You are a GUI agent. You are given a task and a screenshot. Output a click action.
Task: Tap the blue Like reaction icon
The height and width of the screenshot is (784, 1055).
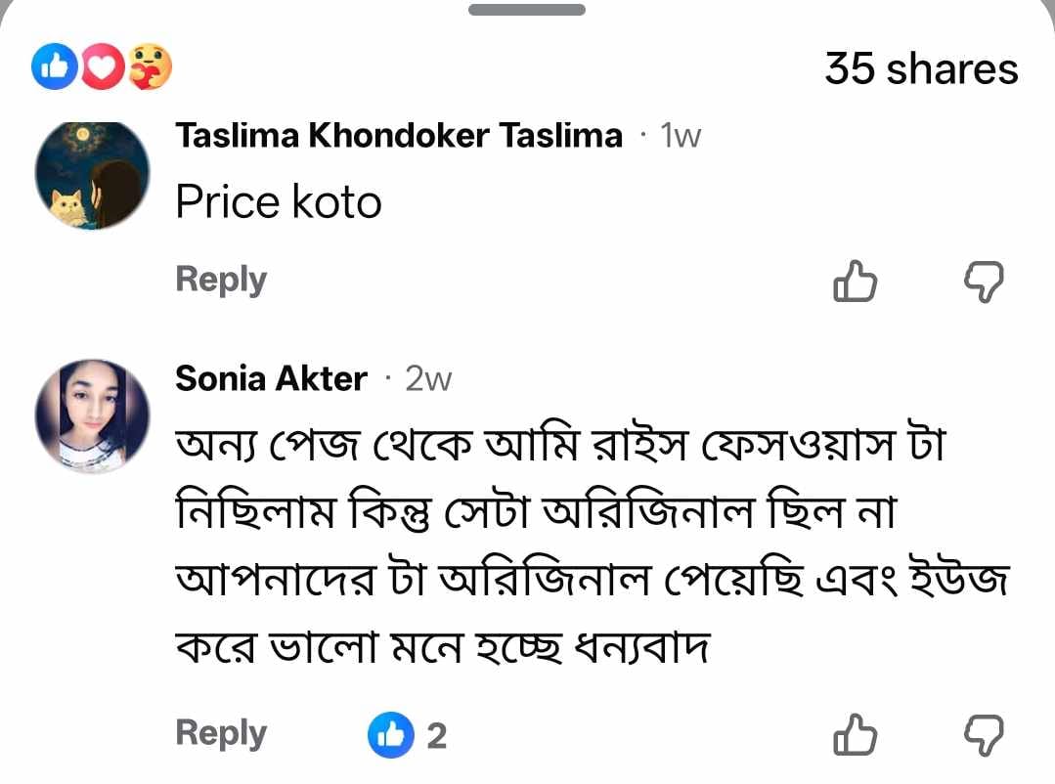[x=56, y=66]
